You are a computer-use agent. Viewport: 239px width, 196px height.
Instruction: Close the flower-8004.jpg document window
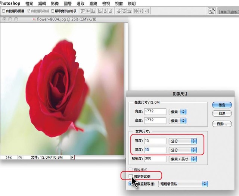[4, 19]
